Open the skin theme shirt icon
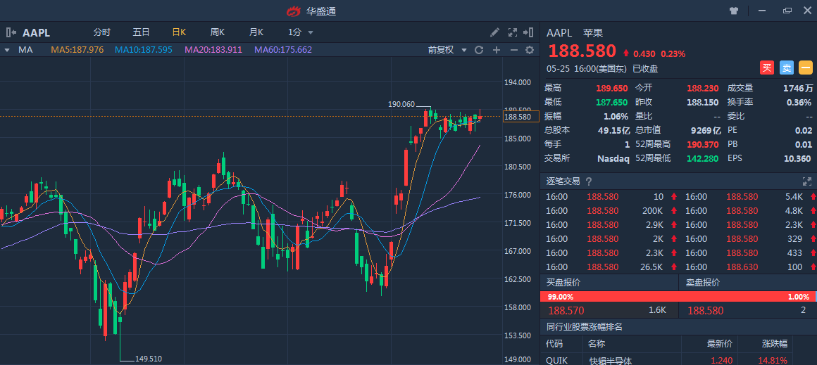Viewport: 817px width, 365px height. tap(734, 11)
